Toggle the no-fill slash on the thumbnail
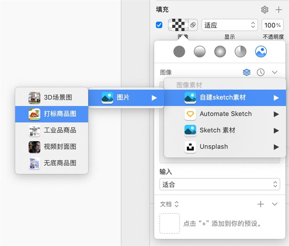The image size is (289, 246). pos(193,25)
